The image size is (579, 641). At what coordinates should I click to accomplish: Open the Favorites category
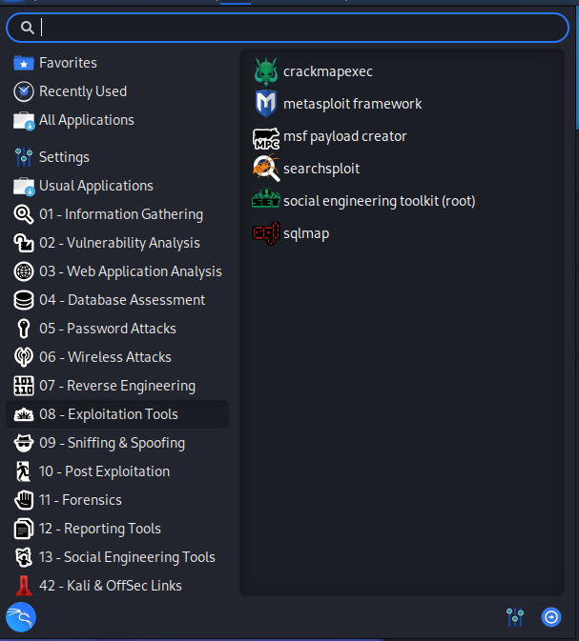coord(117,63)
